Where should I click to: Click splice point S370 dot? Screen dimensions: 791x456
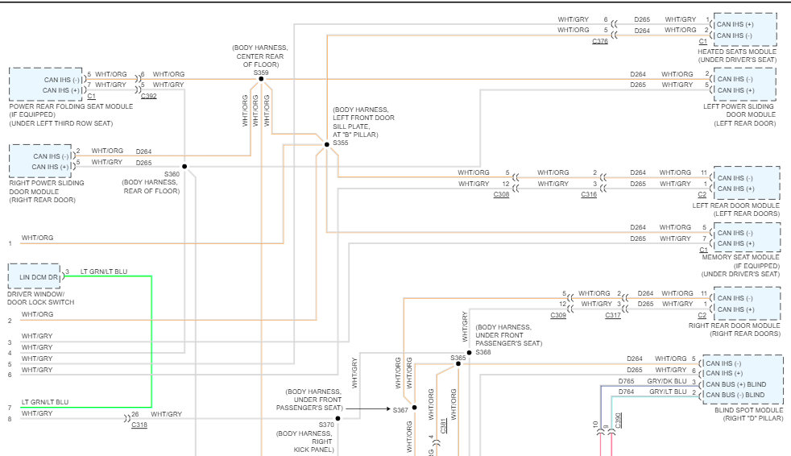tap(338, 418)
